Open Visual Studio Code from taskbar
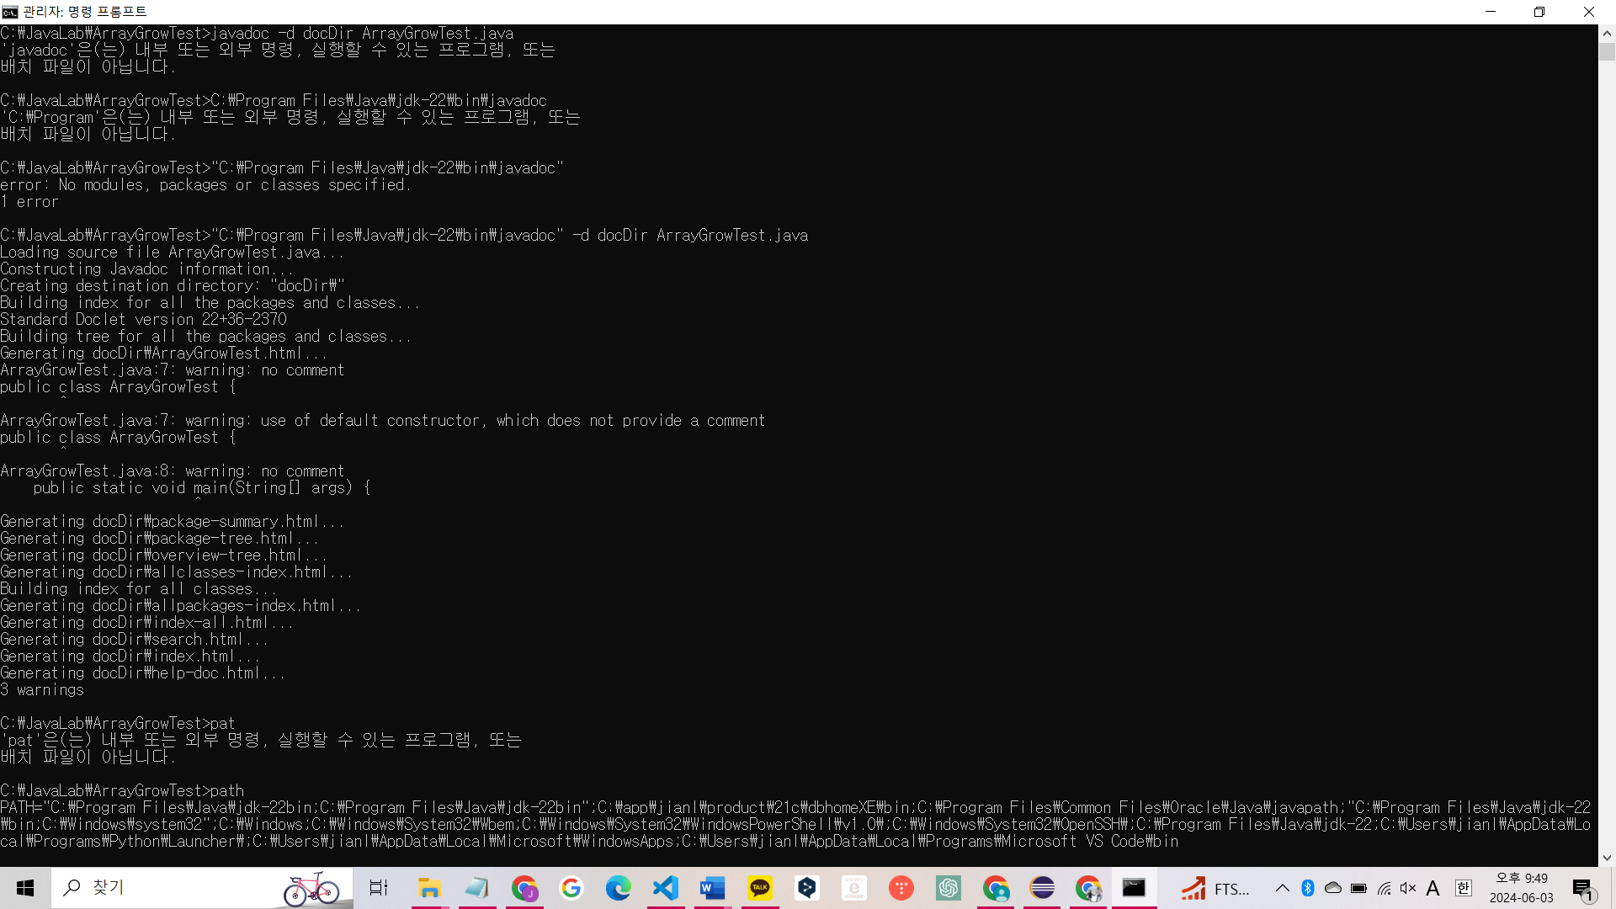This screenshot has width=1616, height=909. pyautogui.click(x=666, y=888)
